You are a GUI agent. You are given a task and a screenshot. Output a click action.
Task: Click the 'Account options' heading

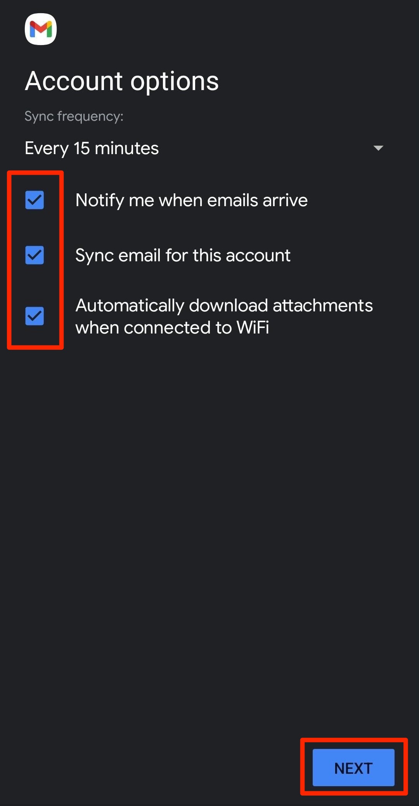pos(122,81)
